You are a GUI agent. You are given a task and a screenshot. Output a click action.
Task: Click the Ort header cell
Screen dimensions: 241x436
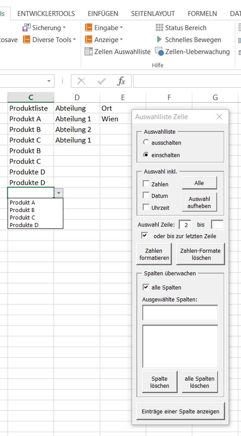click(x=123, y=108)
